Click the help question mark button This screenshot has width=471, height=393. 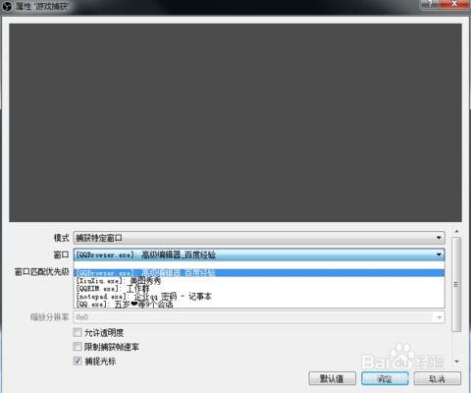coord(430,4)
